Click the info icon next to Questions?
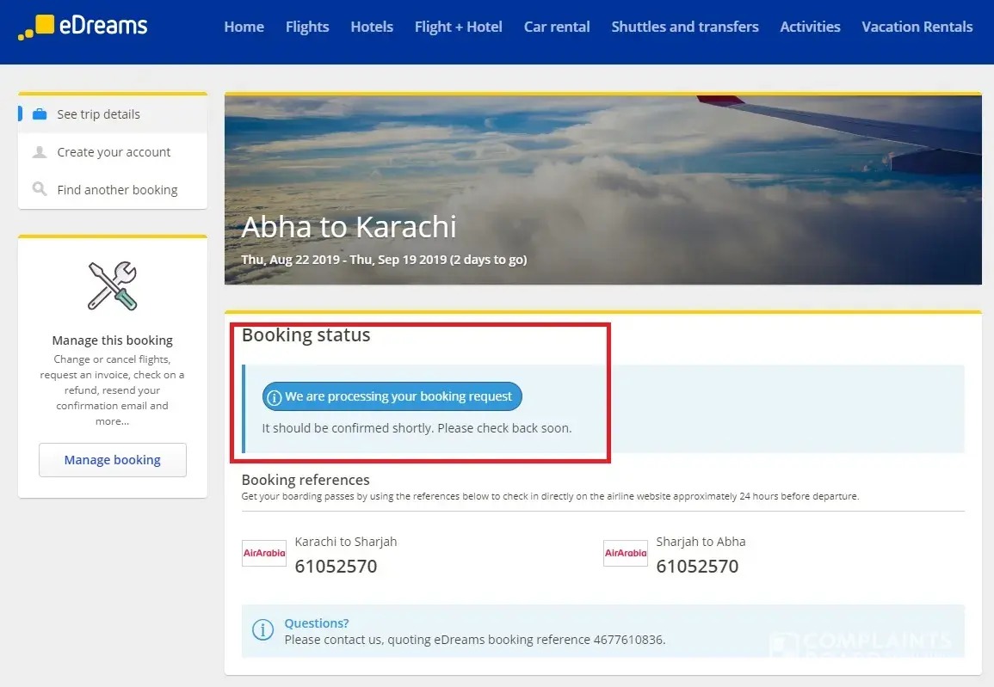The width and height of the screenshot is (994, 687). coord(262,630)
